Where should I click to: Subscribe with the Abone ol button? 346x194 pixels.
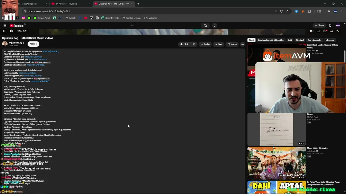[34, 44]
